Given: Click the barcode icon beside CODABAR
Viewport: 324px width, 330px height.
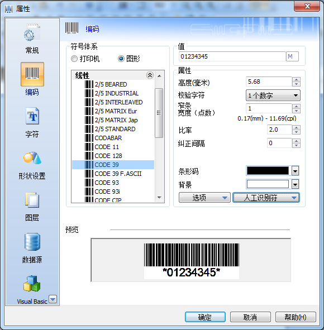Looking at the screenshot, I should pos(89,138).
